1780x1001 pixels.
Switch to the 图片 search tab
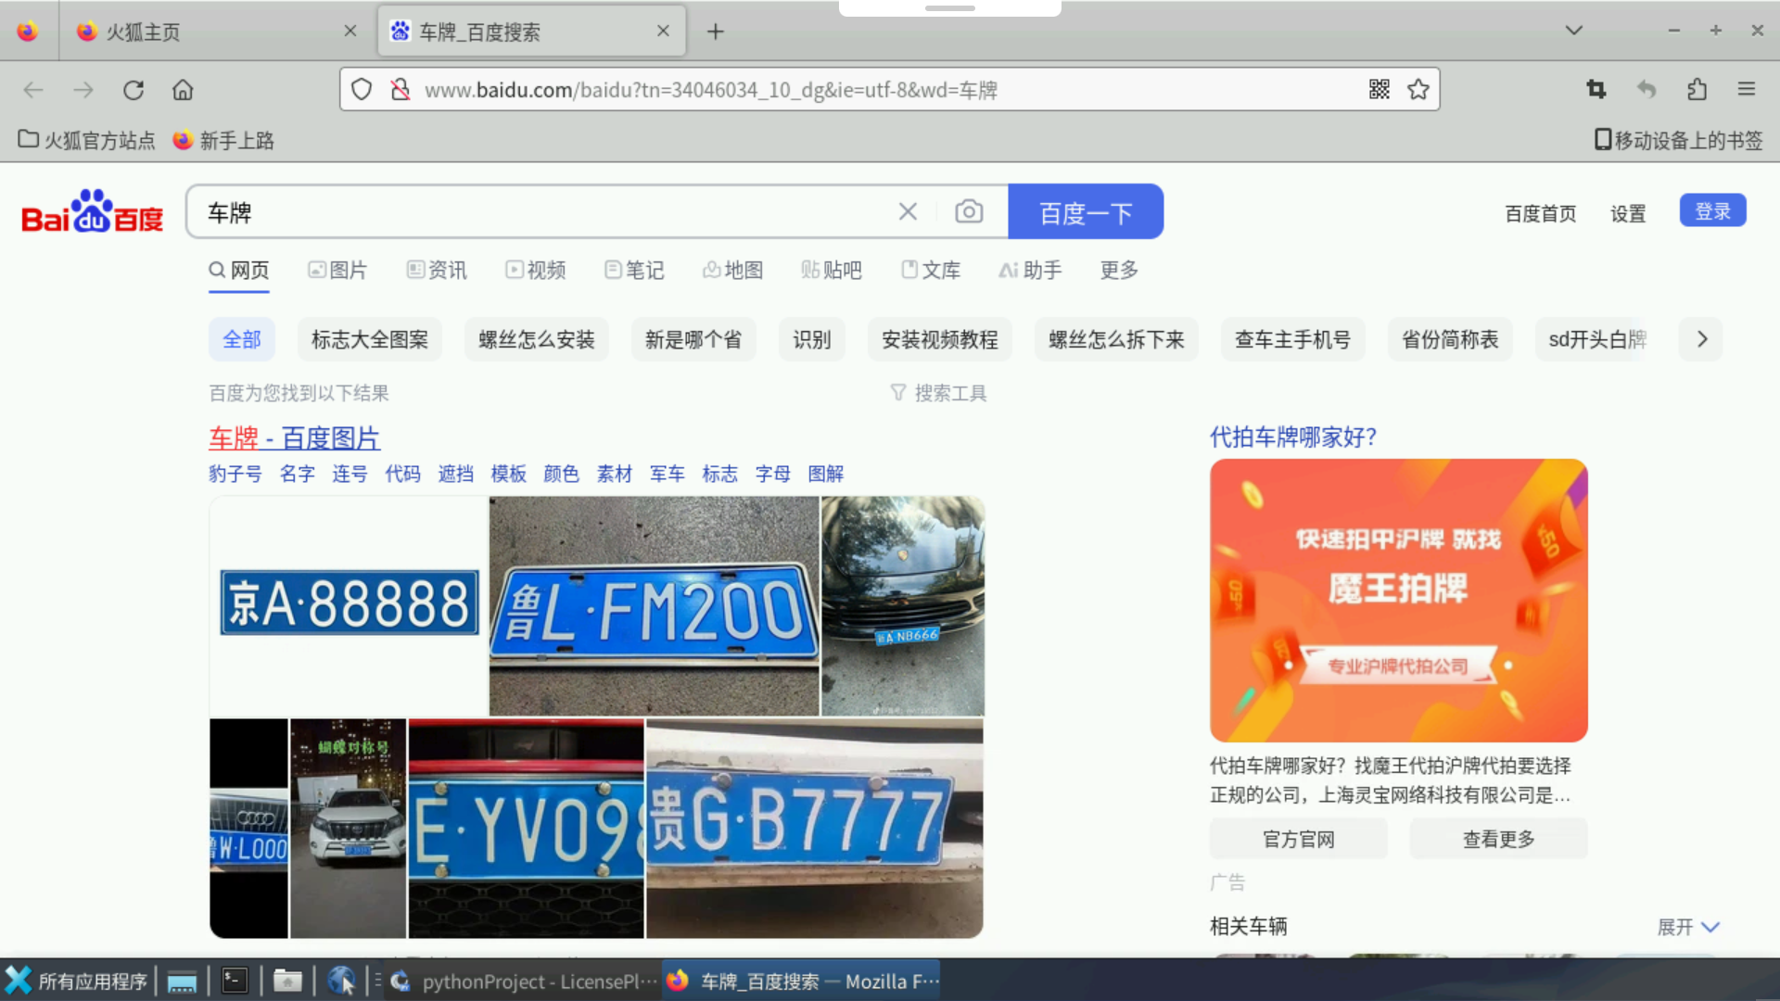tap(337, 270)
